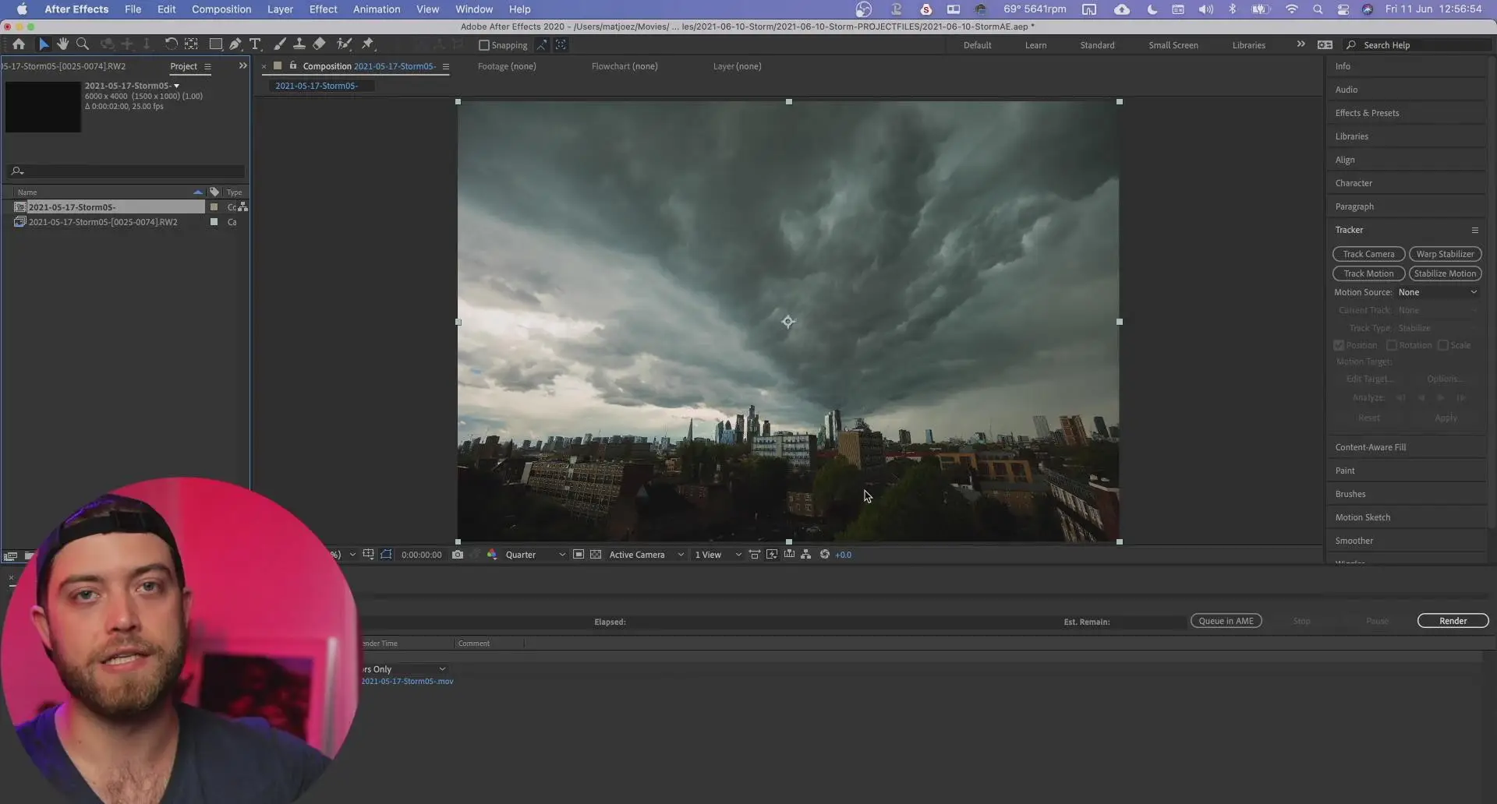Select the Brush tool
Image resolution: width=1497 pixels, height=804 pixels.
point(279,44)
